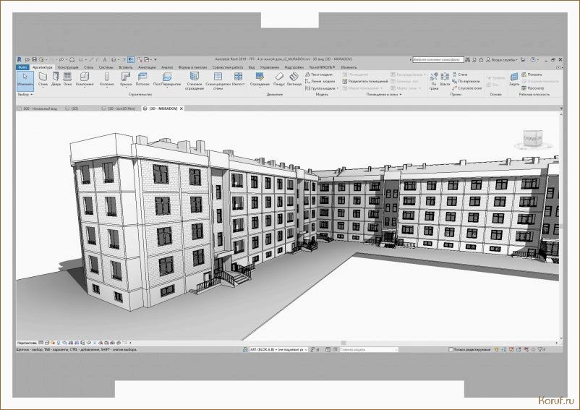Click the Текст модели tool
This screenshot has height=410, width=580.
pyautogui.click(x=319, y=74)
